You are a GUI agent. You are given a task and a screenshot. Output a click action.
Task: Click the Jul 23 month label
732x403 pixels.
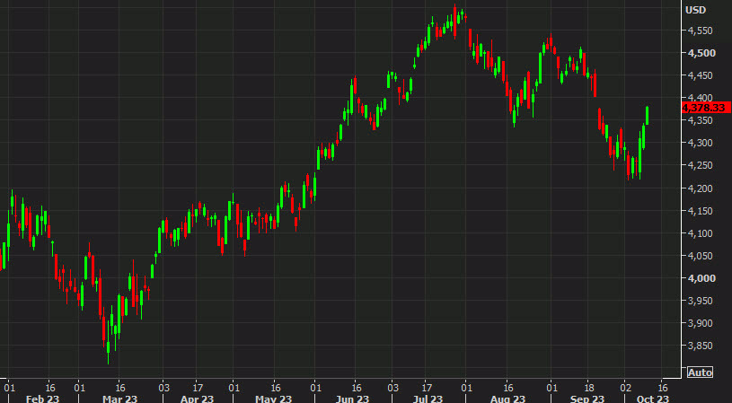click(428, 399)
